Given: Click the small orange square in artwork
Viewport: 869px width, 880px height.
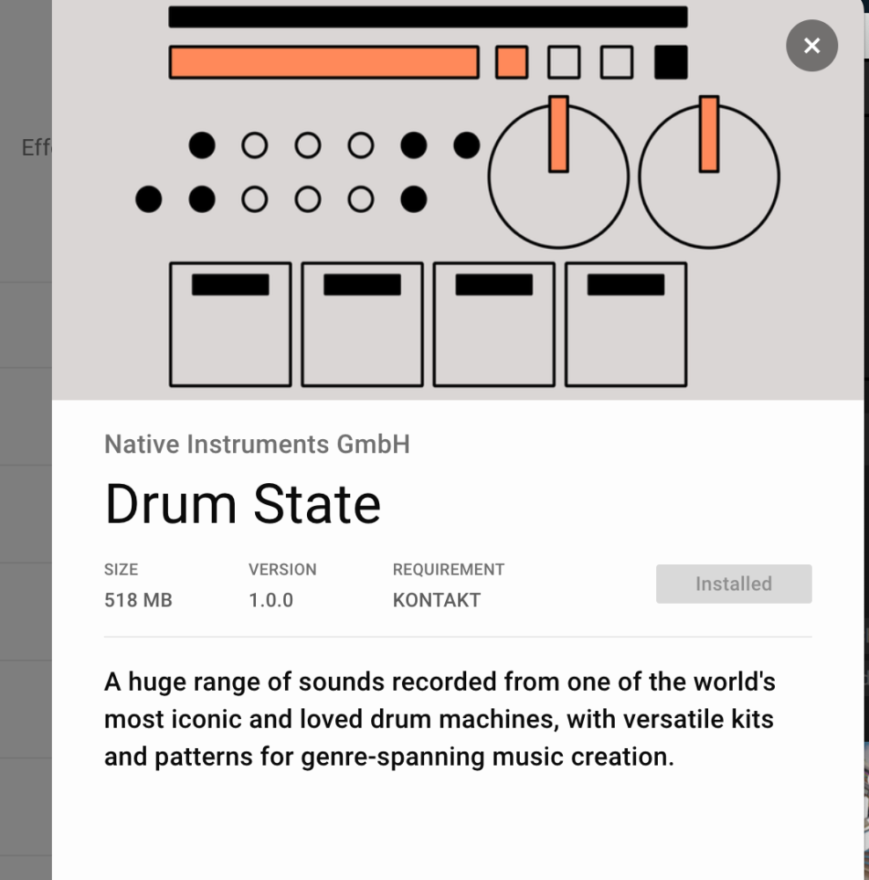Looking at the screenshot, I should (x=512, y=62).
